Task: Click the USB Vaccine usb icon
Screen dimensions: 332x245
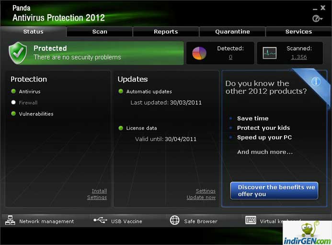Action: click(x=100, y=220)
